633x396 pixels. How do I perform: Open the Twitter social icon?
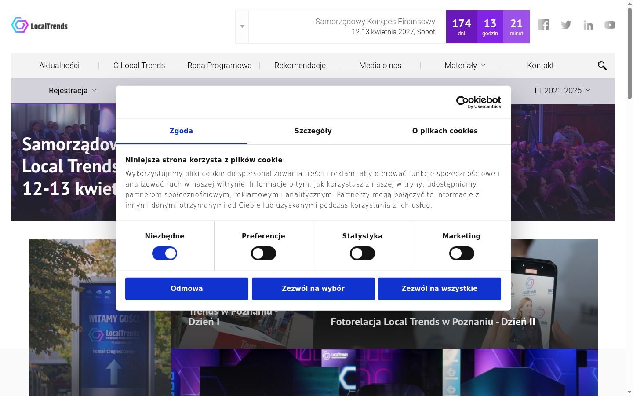click(566, 25)
